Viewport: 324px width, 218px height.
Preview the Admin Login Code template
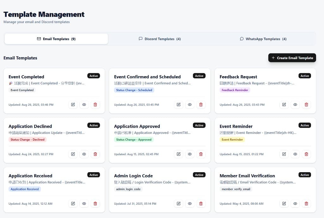[190, 203]
